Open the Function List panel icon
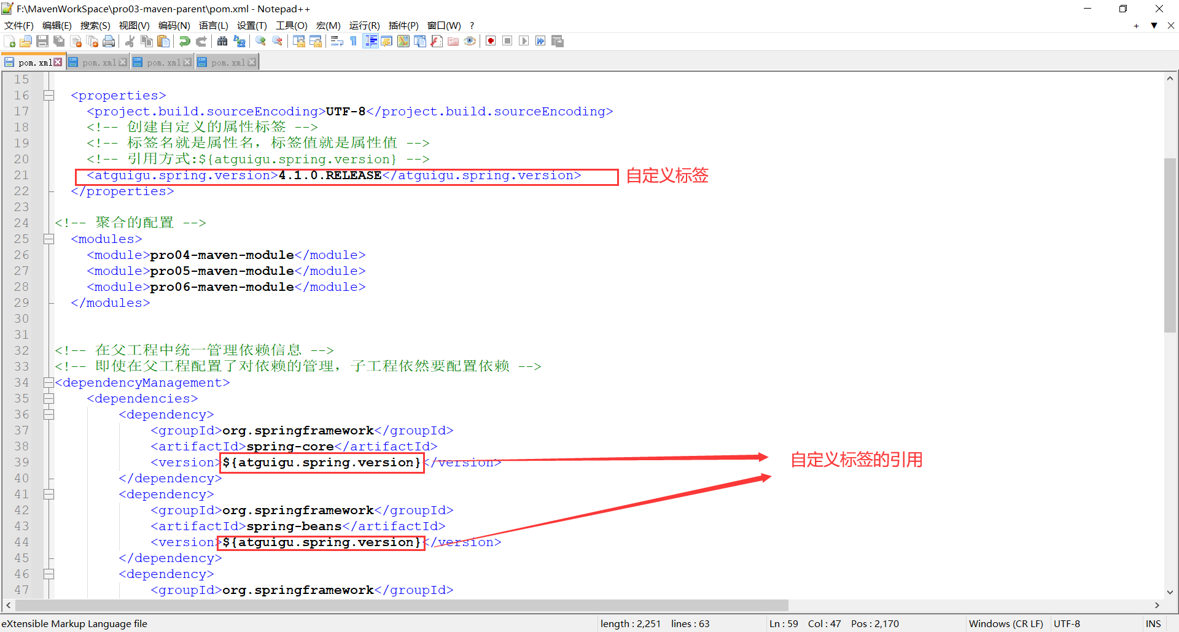Viewport: 1179px width, 632px height. 437,41
